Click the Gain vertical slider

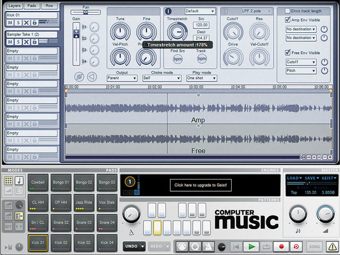pos(76,44)
